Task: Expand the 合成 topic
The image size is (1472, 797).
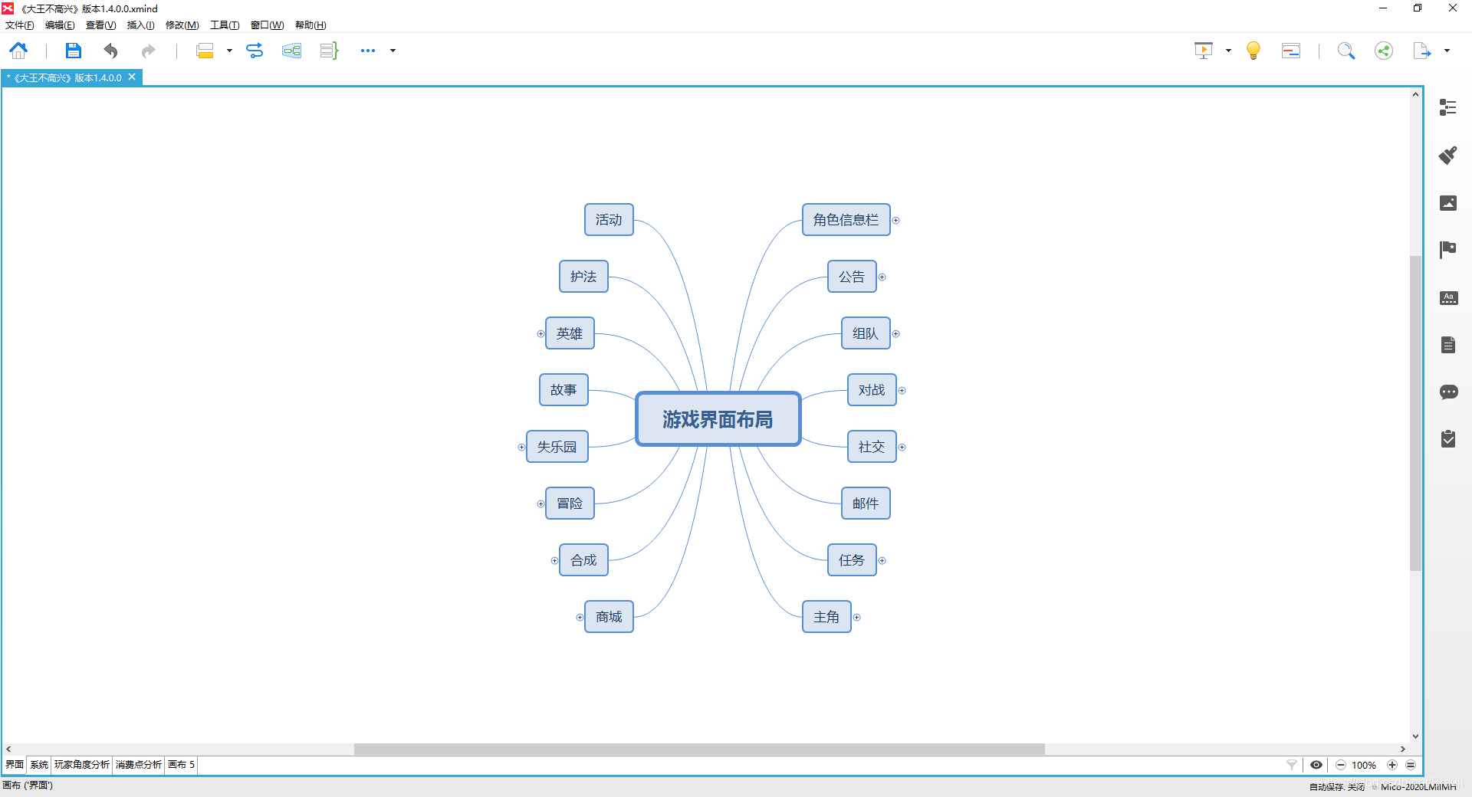Action: point(554,560)
